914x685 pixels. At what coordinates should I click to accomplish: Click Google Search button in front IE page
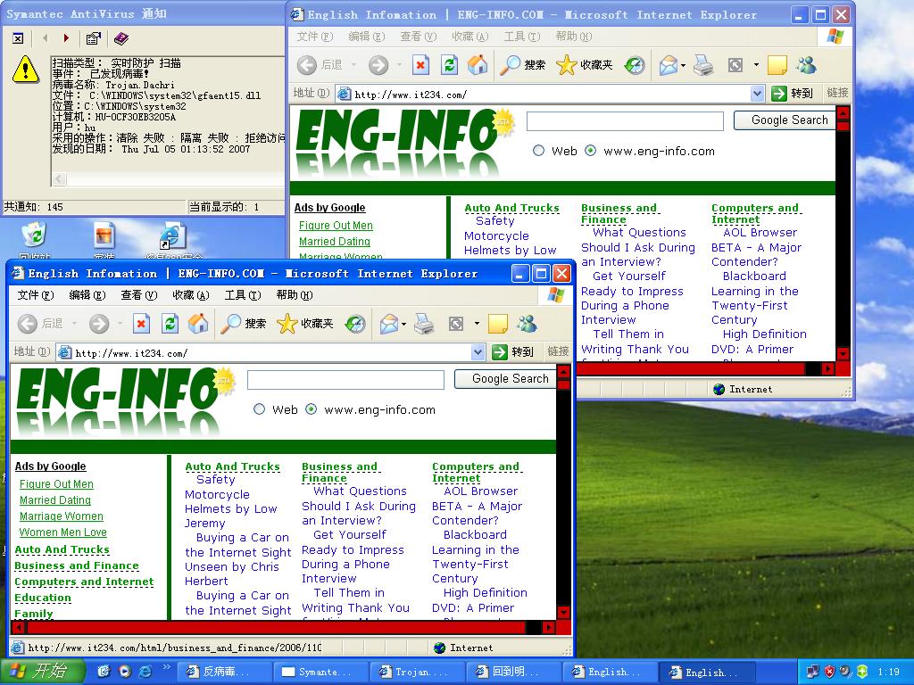click(505, 378)
